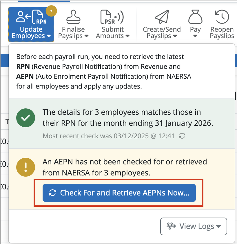Expand the Submit Amounts dropdown arrow
The height and width of the screenshot is (244, 237).
tap(127, 36)
